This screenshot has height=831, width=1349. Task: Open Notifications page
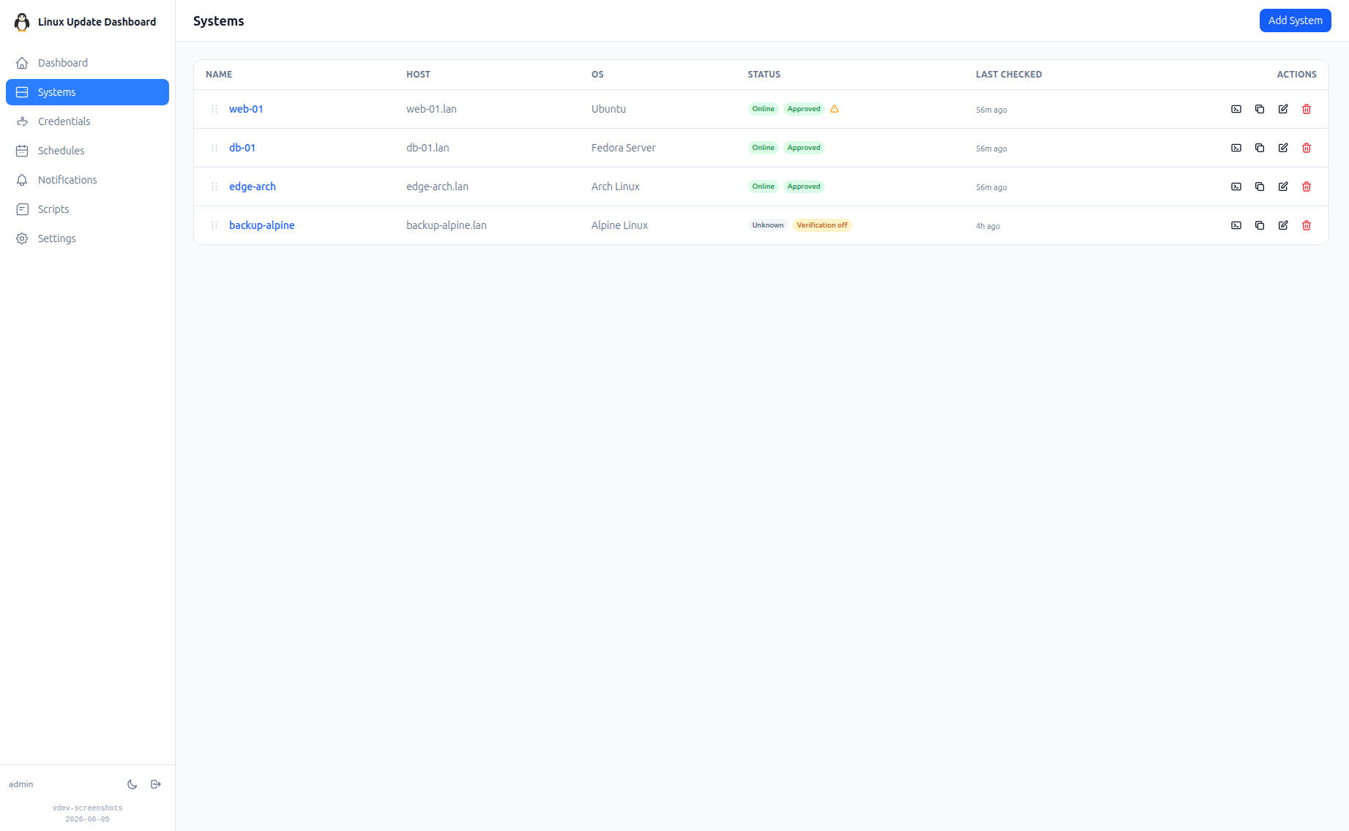[x=87, y=180]
